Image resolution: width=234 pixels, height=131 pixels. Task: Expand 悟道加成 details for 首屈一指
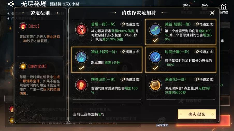(x=130, y=24)
